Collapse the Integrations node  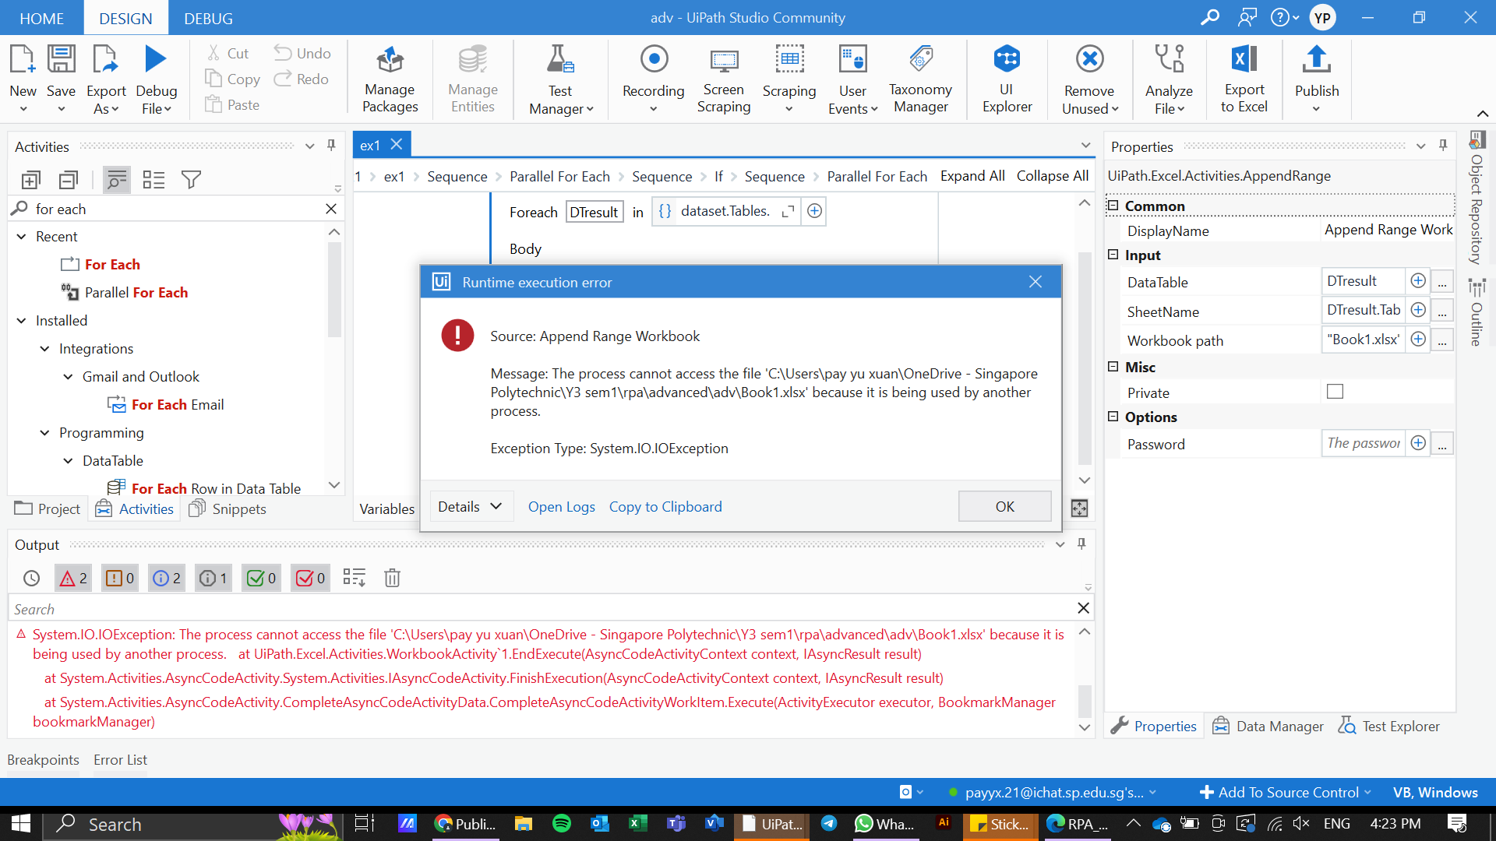pos(45,349)
